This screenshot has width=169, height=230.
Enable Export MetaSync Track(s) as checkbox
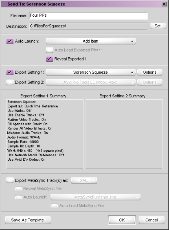(x=10, y=180)
